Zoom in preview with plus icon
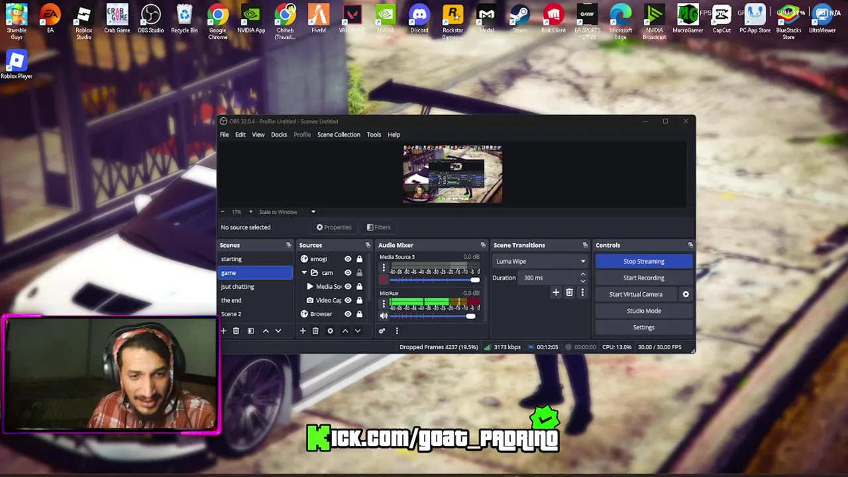The image size is (848, 477). click(x=250, y=212)
